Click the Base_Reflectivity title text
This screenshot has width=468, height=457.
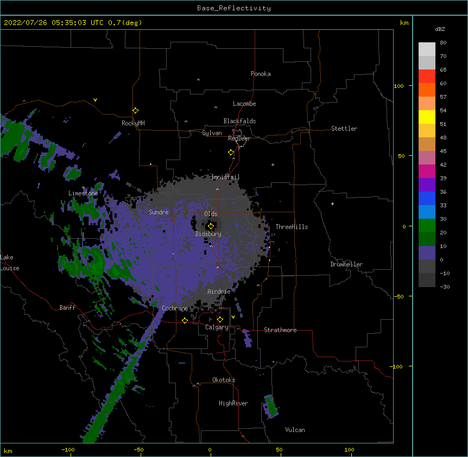234,8
